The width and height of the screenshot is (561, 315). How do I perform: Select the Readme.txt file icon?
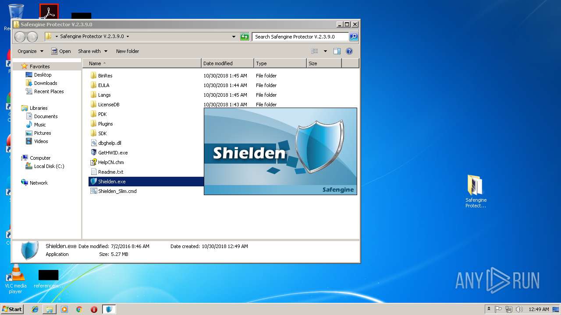[93, 172]
